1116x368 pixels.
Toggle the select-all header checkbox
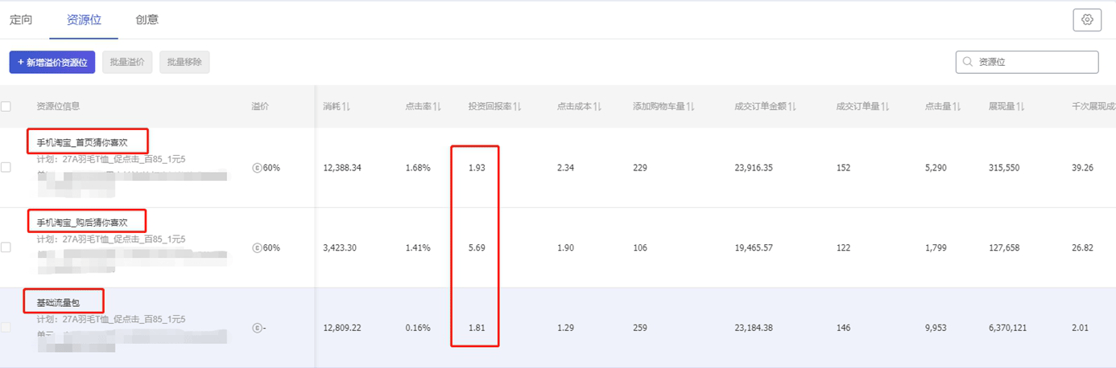(6, 106)
